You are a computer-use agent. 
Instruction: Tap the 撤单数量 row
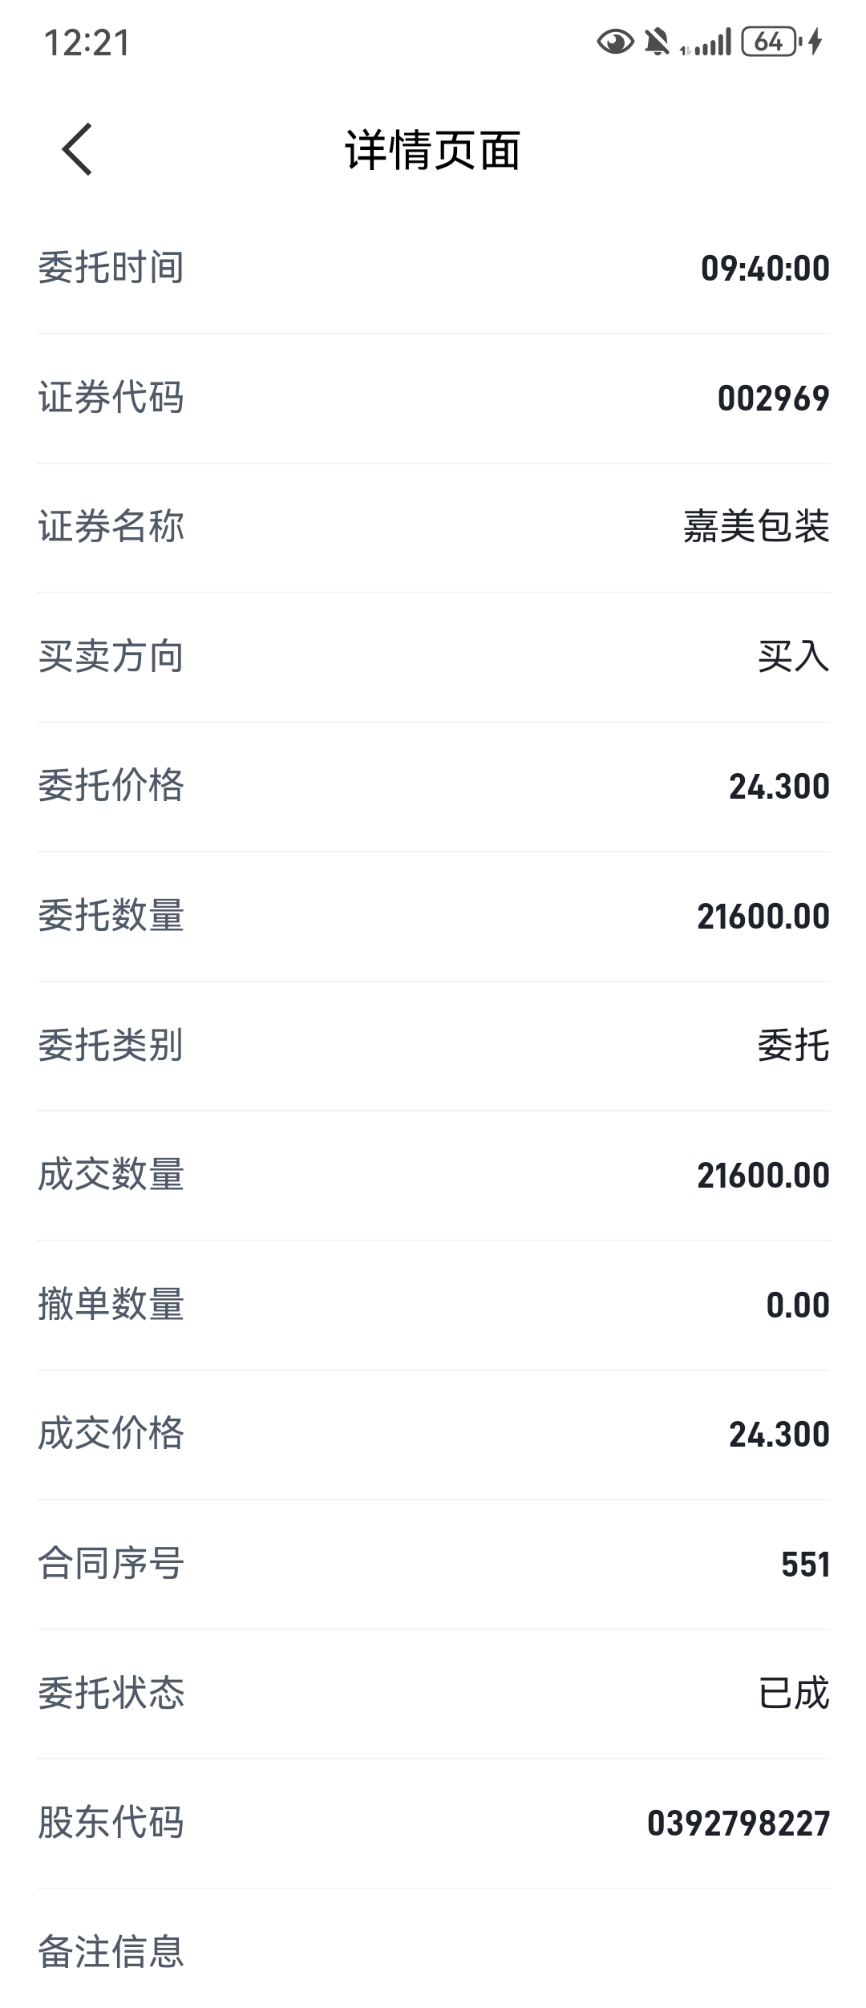tap(433, 1305)
